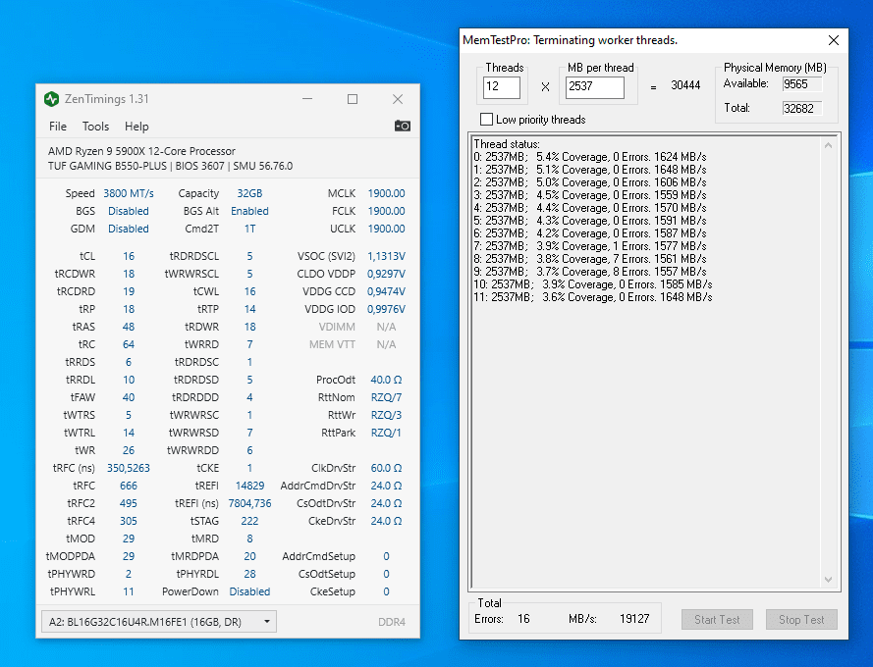Click the tSTAG value 222
Image resolution: width=873 pixels, height=667 pixels.
coord(249,521)
